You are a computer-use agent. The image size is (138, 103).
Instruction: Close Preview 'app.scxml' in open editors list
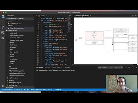(x=8, y=28)
